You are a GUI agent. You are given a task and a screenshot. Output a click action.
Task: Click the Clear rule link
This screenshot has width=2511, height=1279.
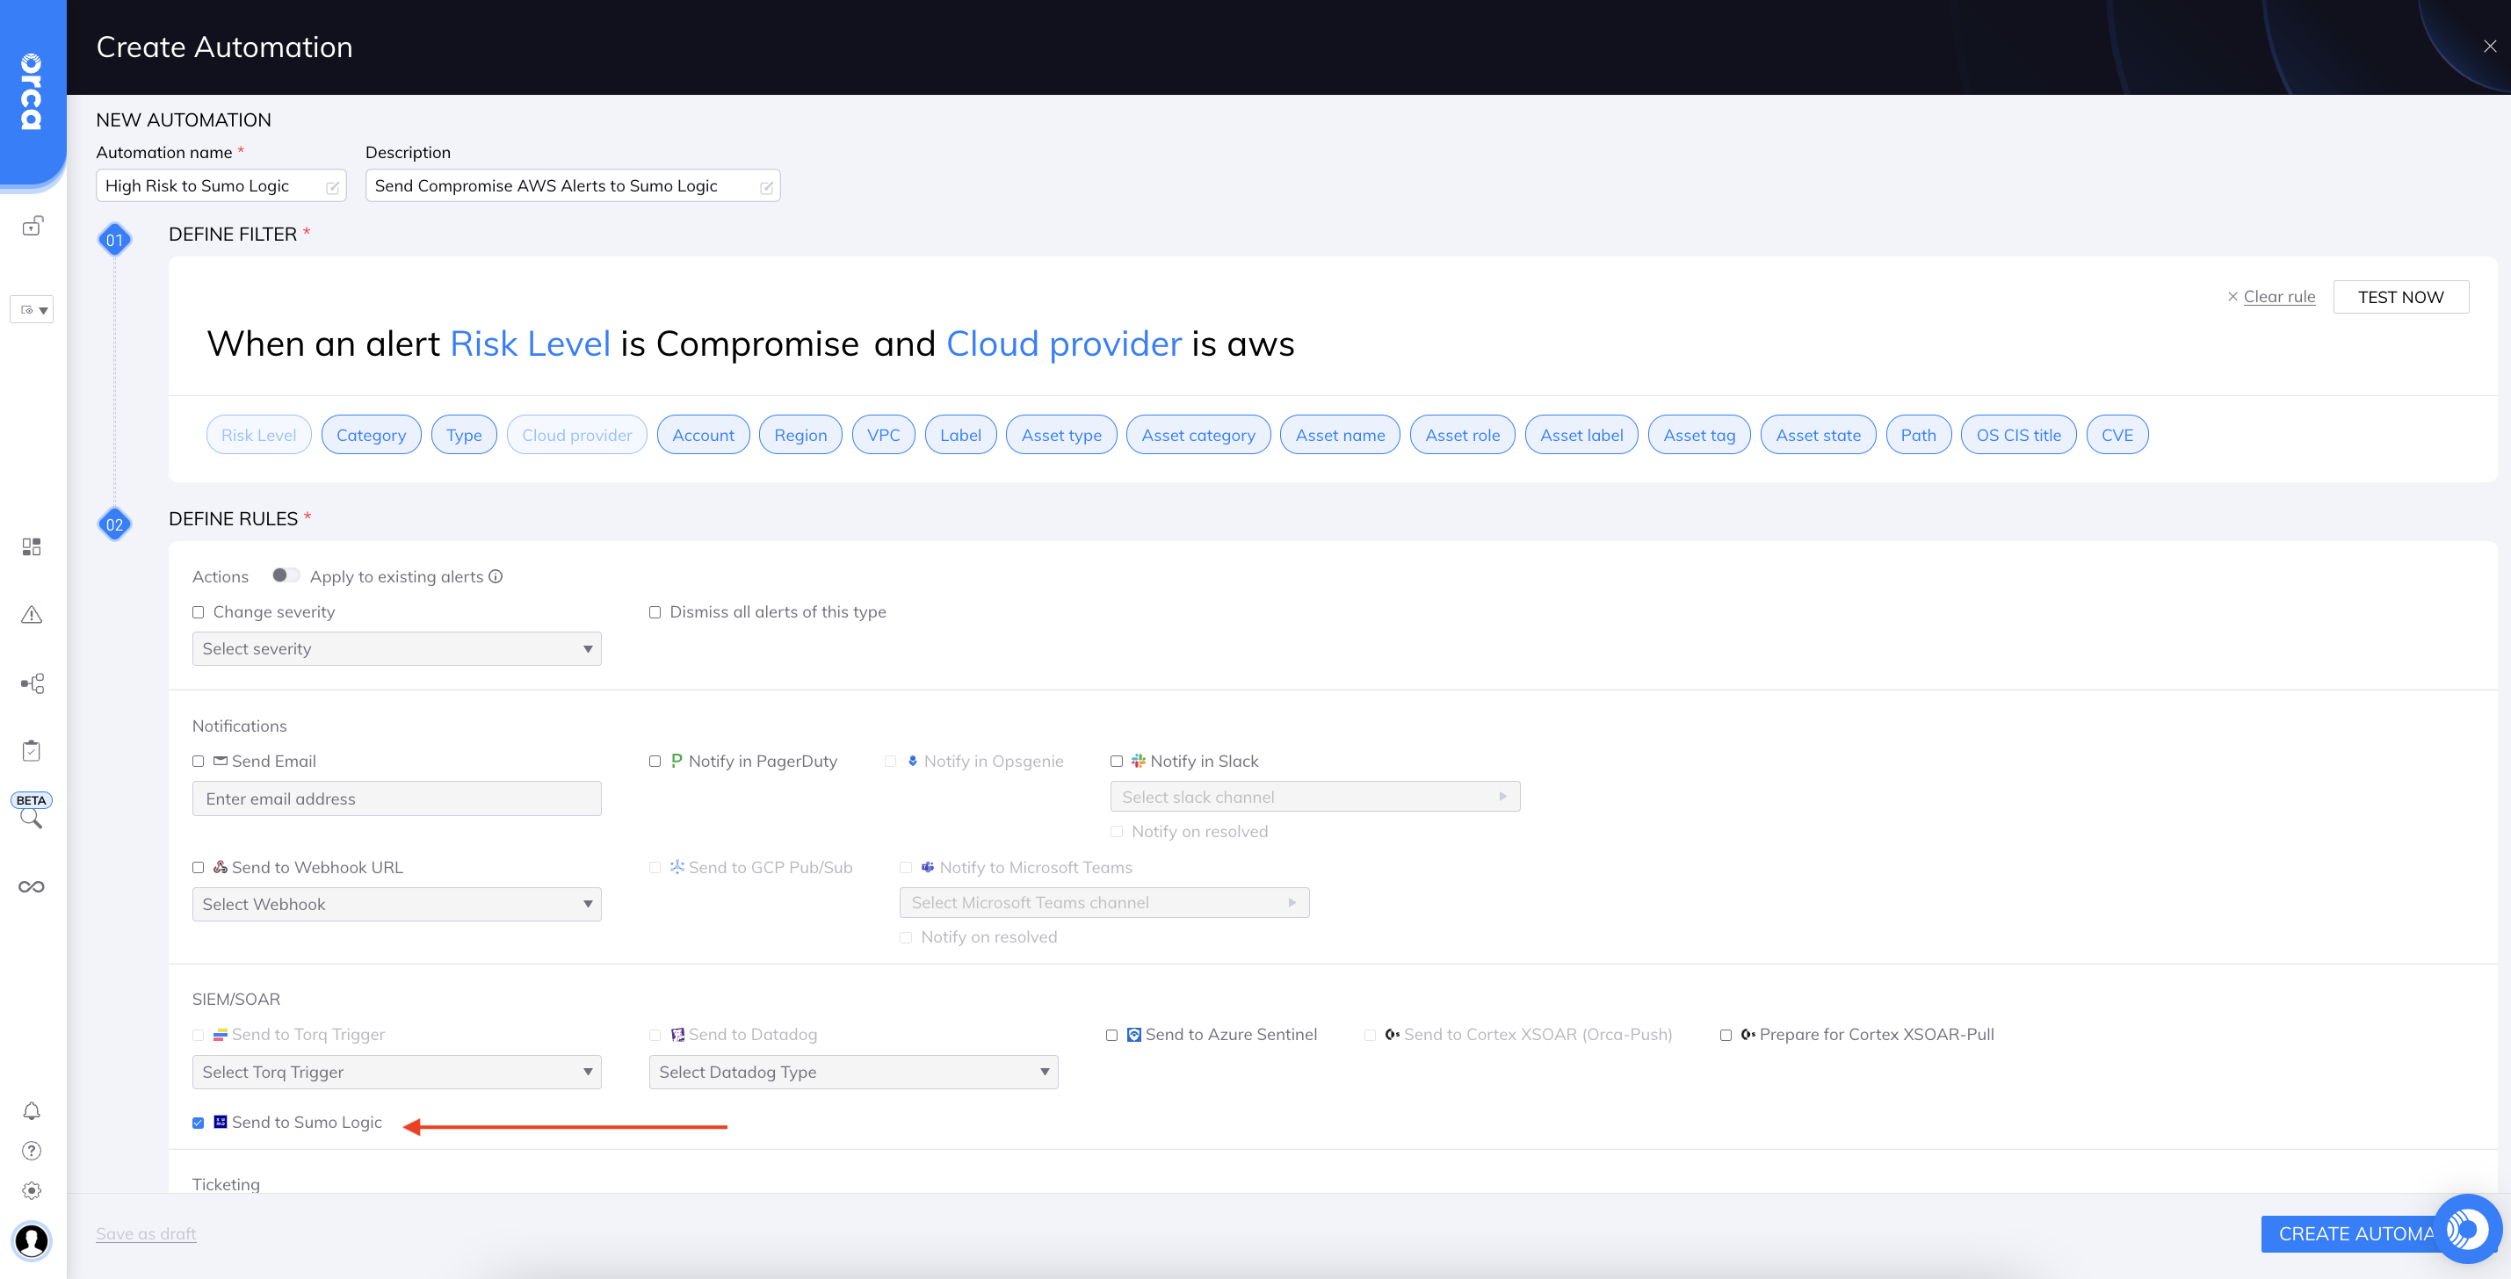(2278, 297)
